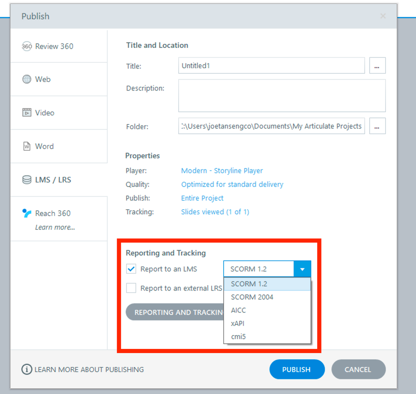416x394 pixels.
Task: Click the Review 360 icon in sidebar
Action: (27, 46)
